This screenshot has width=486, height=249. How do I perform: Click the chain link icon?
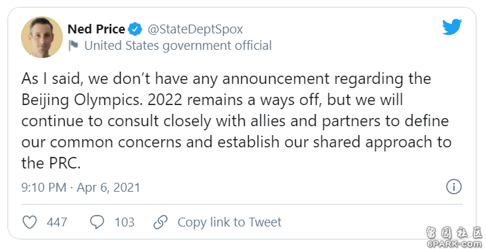(161, 222)
